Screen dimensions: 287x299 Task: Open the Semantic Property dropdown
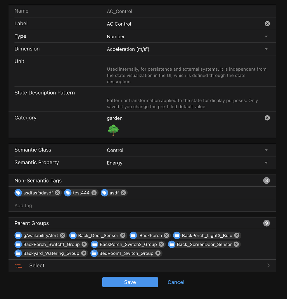(266, 163)
